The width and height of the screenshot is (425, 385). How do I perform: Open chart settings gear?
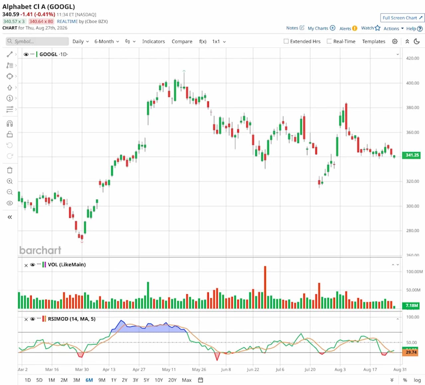395,42
